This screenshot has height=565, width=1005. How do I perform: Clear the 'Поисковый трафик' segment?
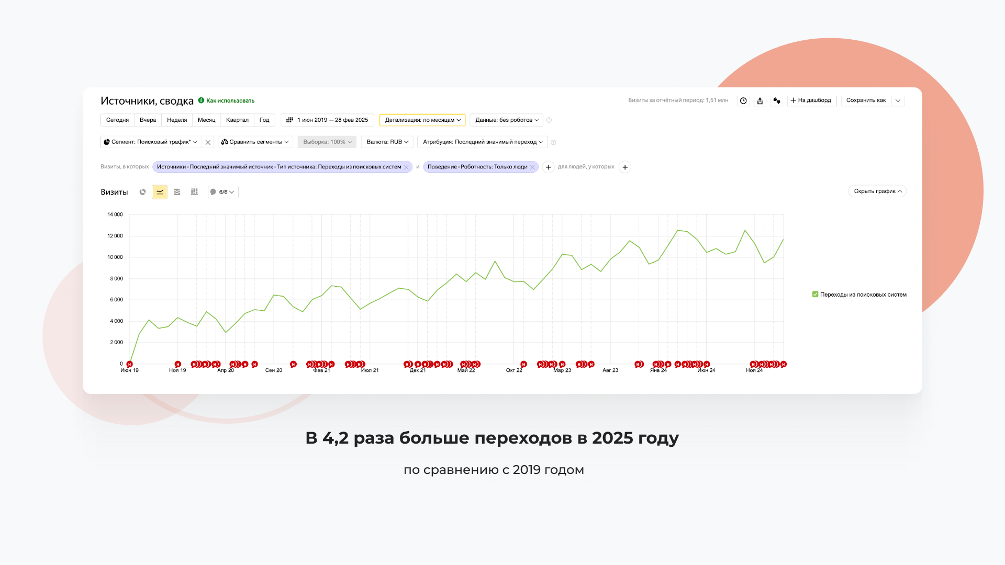coord(208,142)
